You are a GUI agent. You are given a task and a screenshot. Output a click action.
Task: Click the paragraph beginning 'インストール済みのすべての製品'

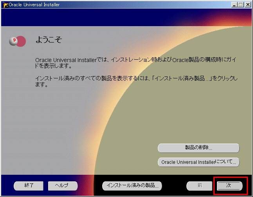point(136,81)
